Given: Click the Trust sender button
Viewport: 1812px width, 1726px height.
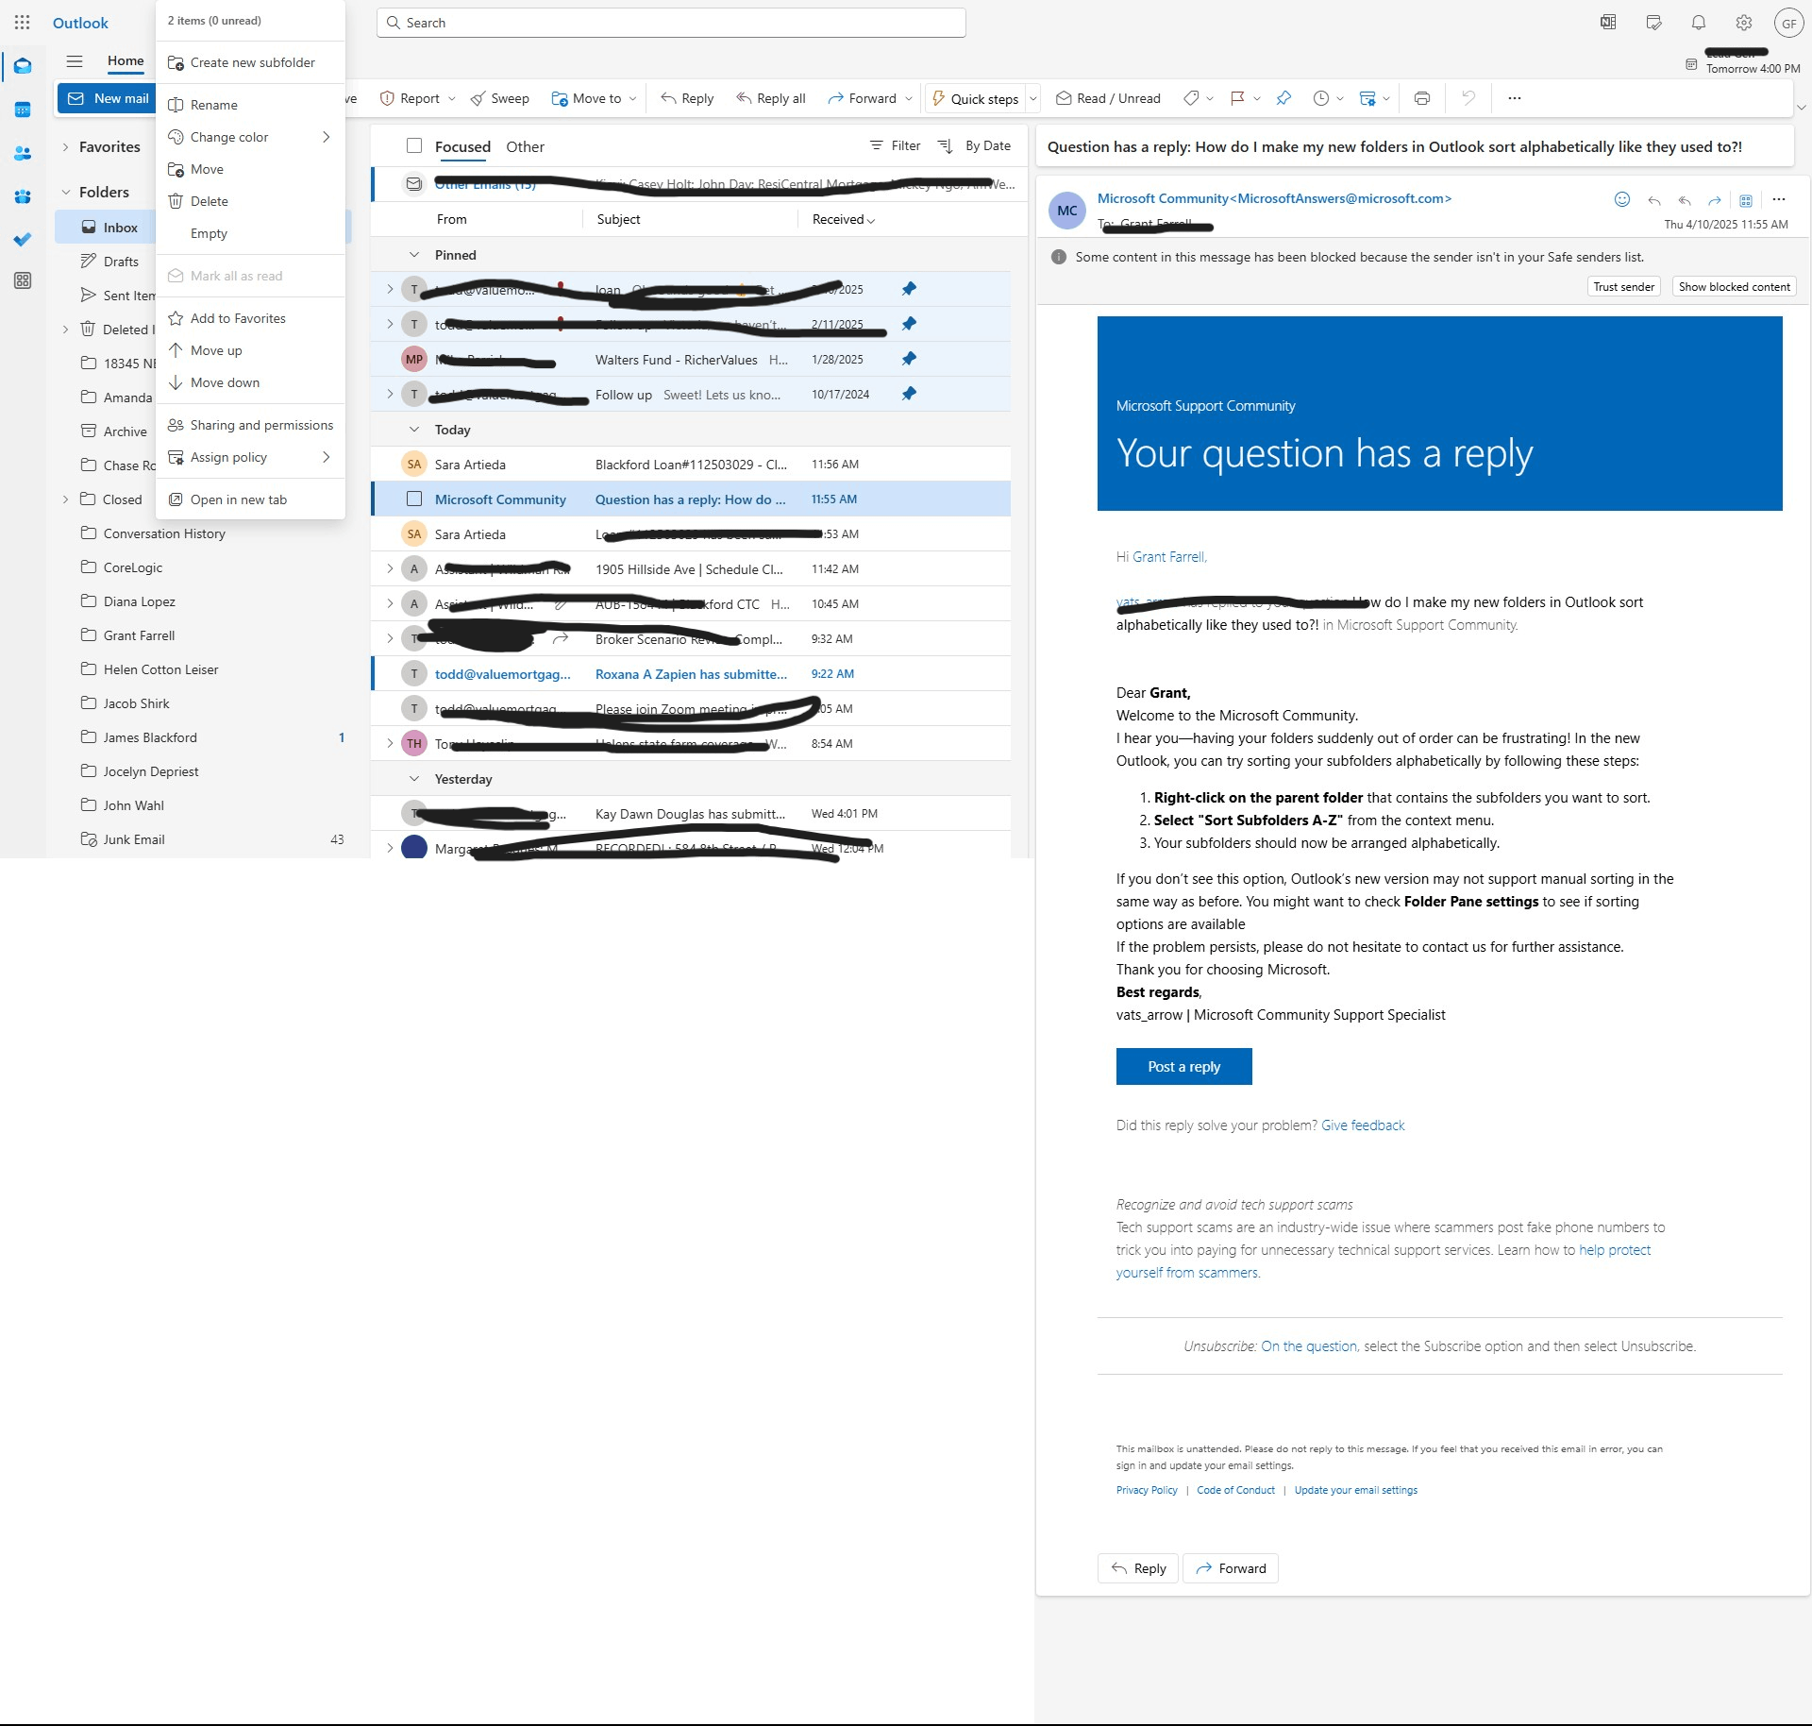Looking at the screenshot, I should [x=1623, y=285].
